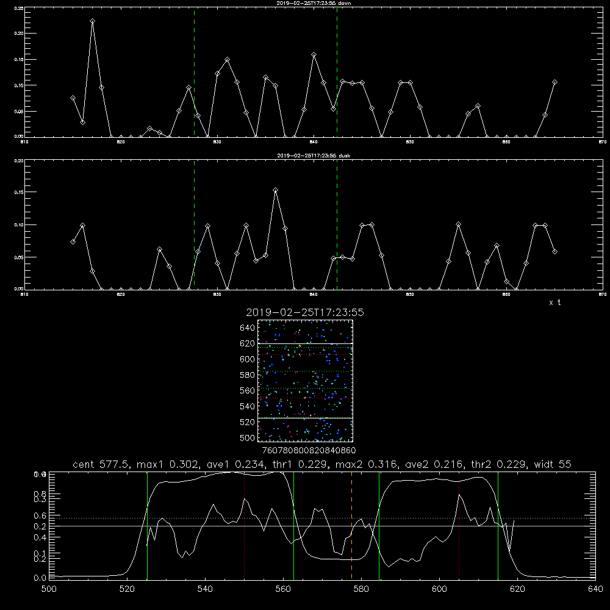Open the colored scatter image thumbnail

(x=306, y=381)
